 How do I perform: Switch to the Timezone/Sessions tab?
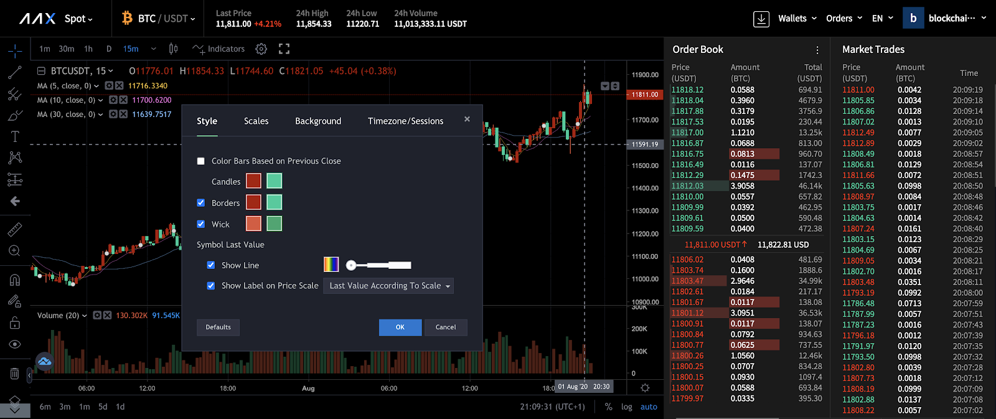(405, 121)
